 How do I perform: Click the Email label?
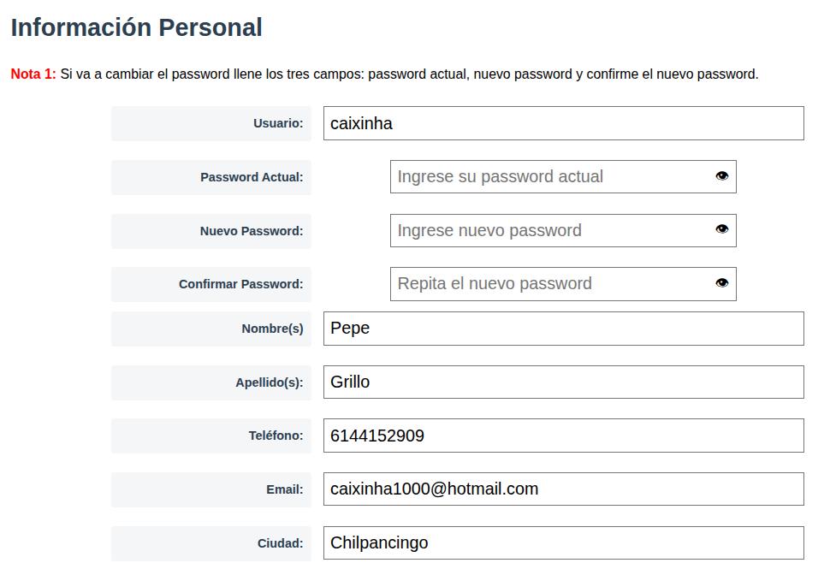tap(285, 489)
